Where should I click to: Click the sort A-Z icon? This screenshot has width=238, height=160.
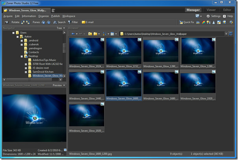click(104, 34)
